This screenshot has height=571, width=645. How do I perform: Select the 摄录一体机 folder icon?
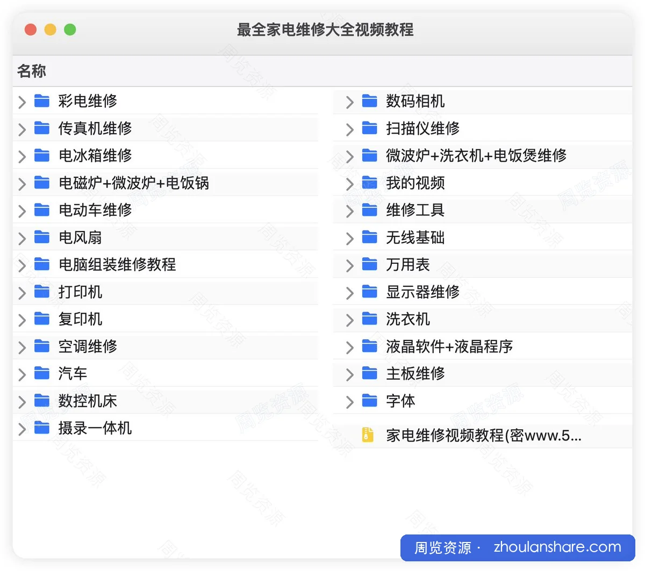tap(42, 428)
